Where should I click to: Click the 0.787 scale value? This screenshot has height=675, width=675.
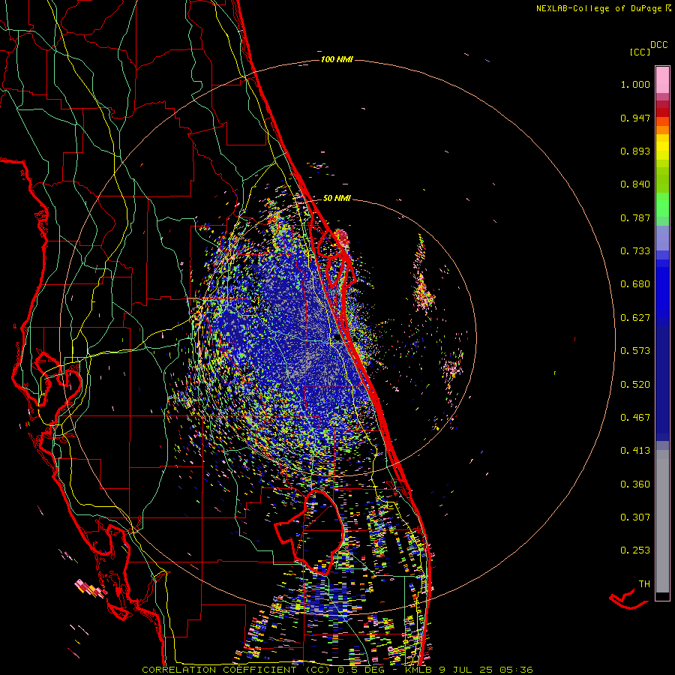click(635, 217)
